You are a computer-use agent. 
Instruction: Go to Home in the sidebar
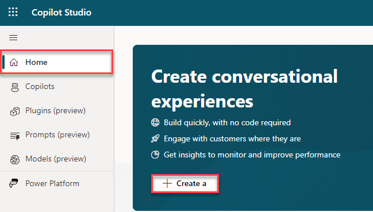[x=57, y=62]
